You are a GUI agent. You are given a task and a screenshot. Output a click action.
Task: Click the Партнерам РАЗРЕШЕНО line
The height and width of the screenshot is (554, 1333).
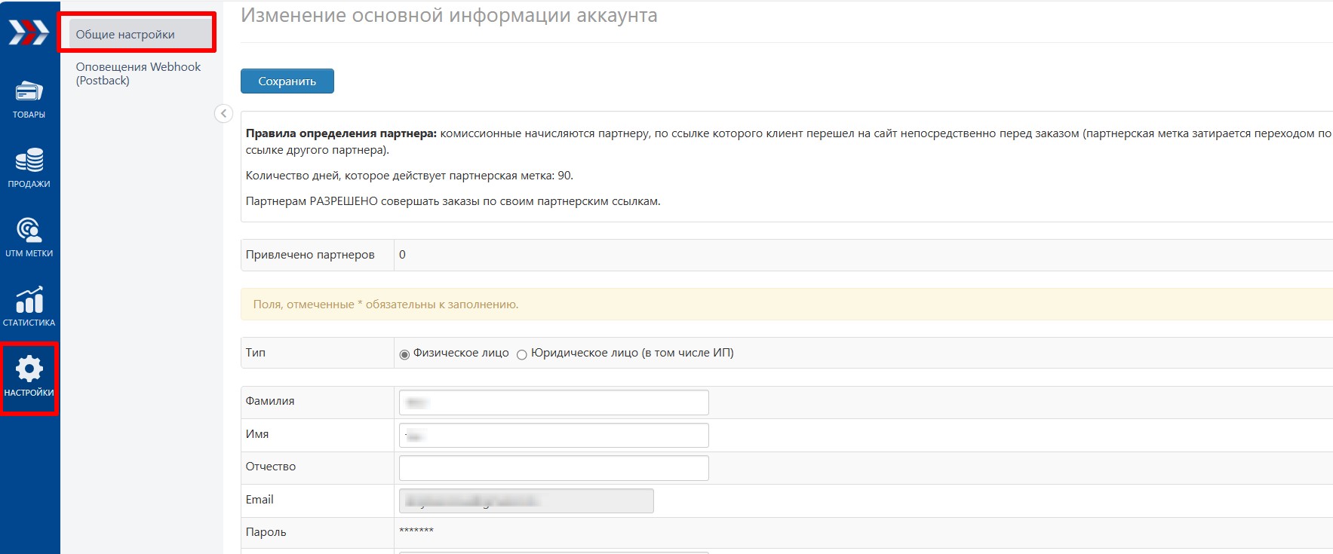point(453,201)
